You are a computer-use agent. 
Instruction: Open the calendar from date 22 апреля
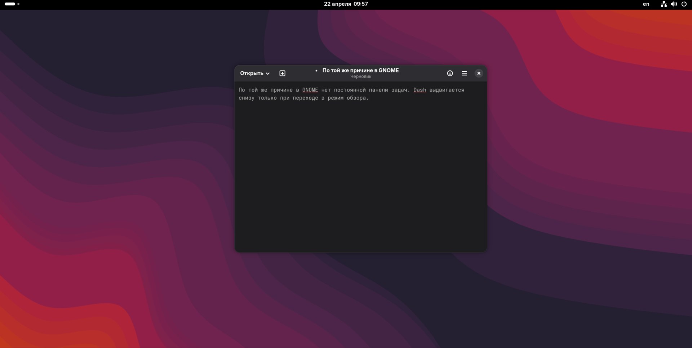click(346, 4)
